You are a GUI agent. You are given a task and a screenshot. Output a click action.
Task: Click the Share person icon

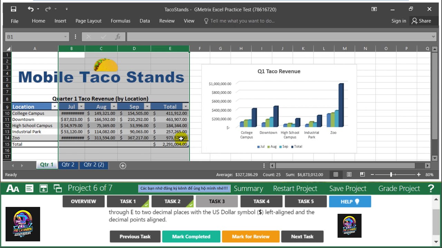click(x=415, y=21)
